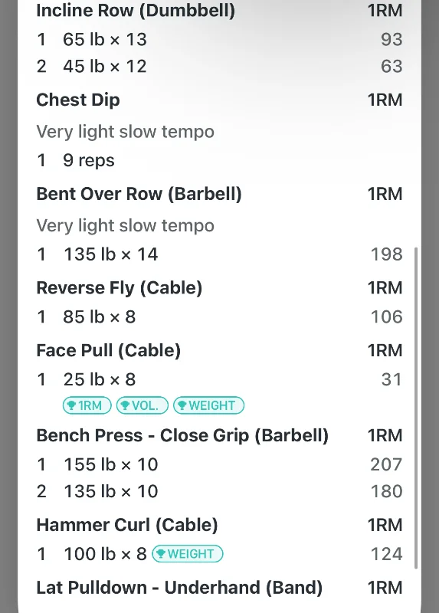Tap the 9 reps Chest Dip set
The width and height of the screenshot is (439, 613).
tap(75, 161)
